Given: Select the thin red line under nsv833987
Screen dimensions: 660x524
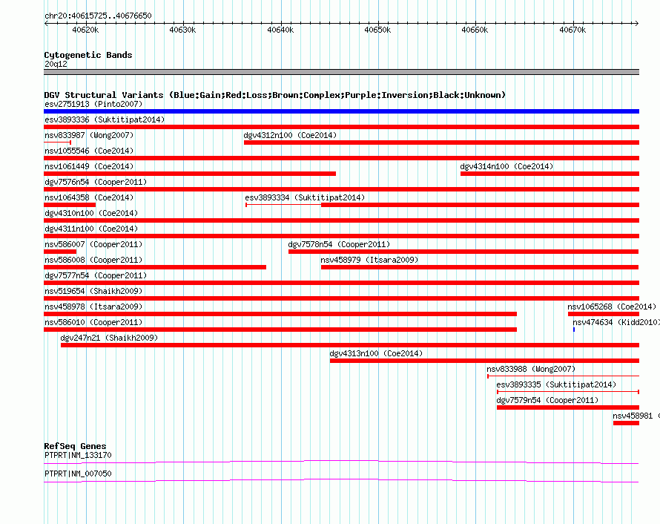Looking at the screenshot, I should tap(57, 143).
